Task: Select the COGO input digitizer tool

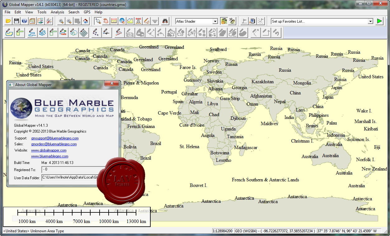Action: pyautogui.click(x=63, y=32)
